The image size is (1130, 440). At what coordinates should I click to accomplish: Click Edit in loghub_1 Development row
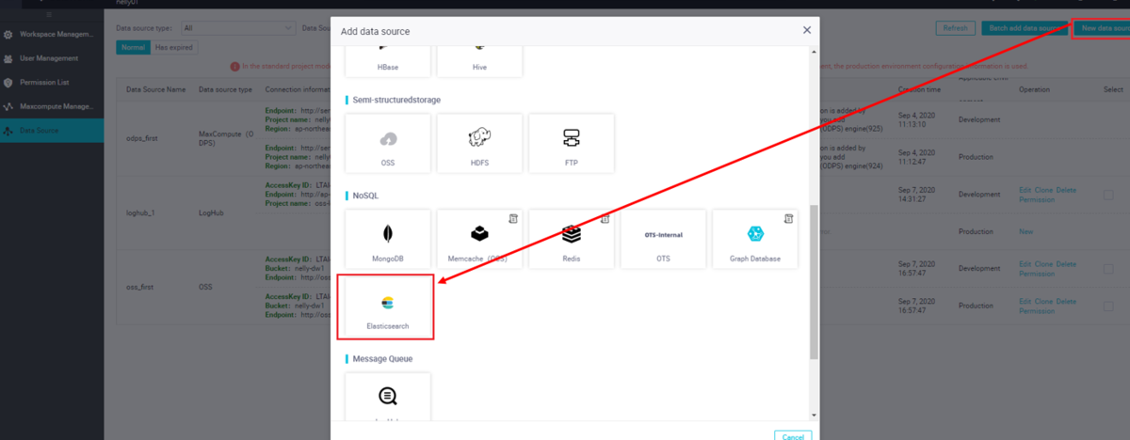click(1025, 190)
